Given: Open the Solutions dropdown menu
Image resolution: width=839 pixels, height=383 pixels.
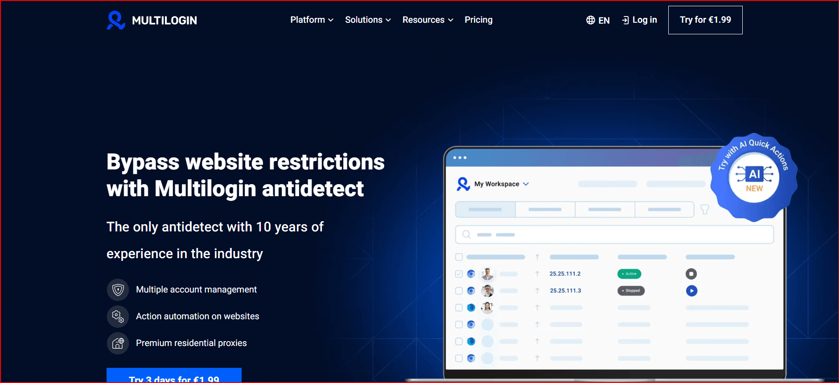Looking at the screenshot, I should [368, 20].
